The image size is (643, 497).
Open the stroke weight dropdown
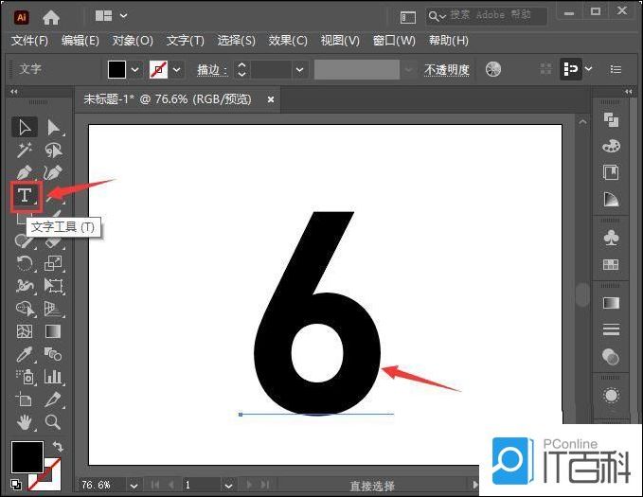coord(300,70)
